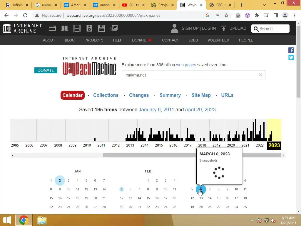Click the Google icon in address bar
The image size is (301, 226).
(207, 15)
